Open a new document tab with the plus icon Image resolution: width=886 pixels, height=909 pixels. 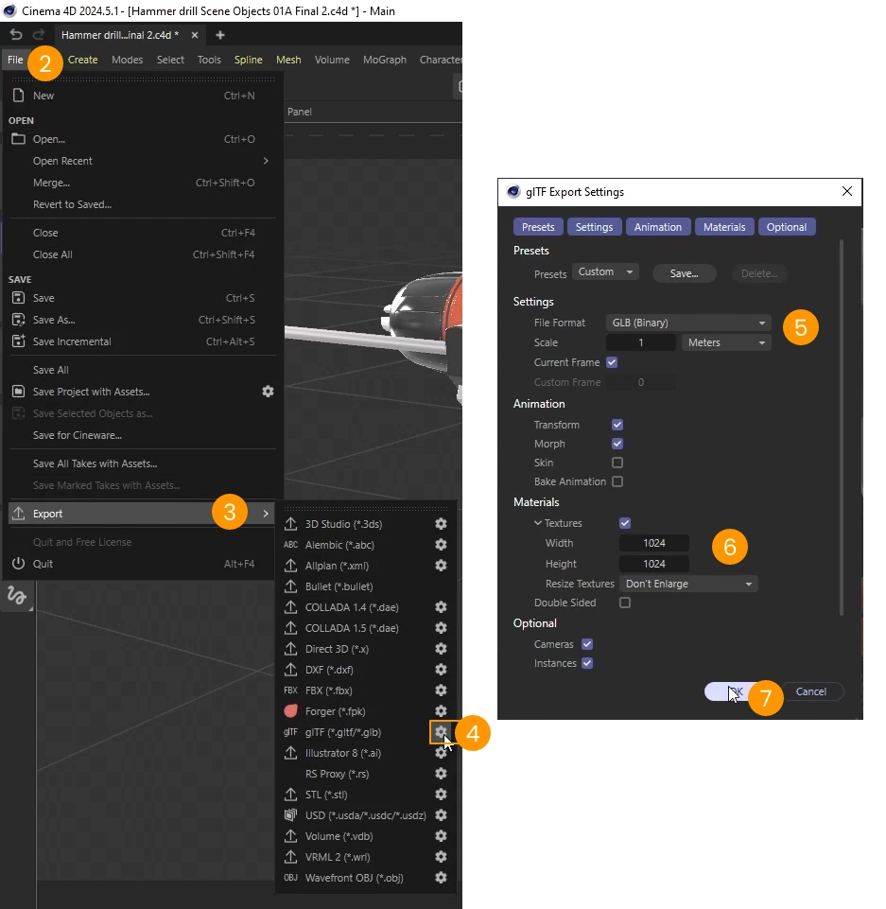coord(220,35)
